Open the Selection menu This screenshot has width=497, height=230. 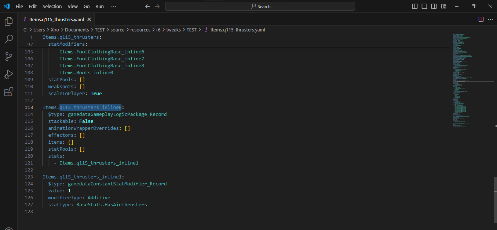(52, 6)
